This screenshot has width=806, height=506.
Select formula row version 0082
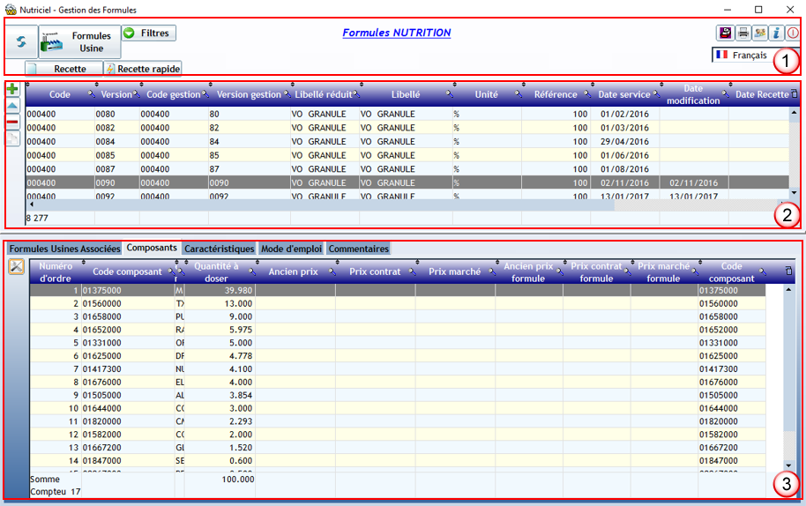tap(407, 128)
